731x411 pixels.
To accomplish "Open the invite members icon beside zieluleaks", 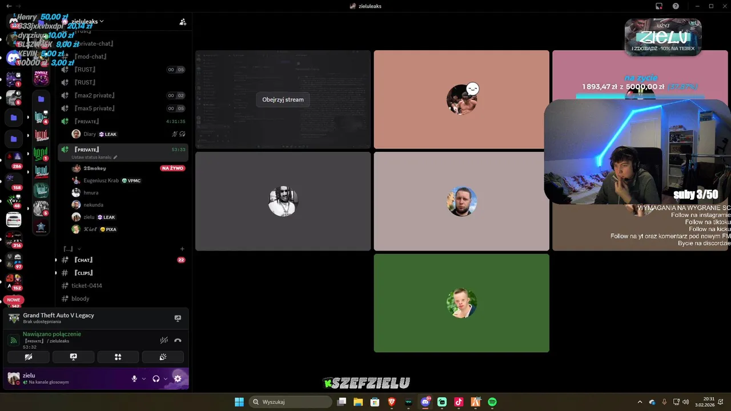I will (183, 22).
